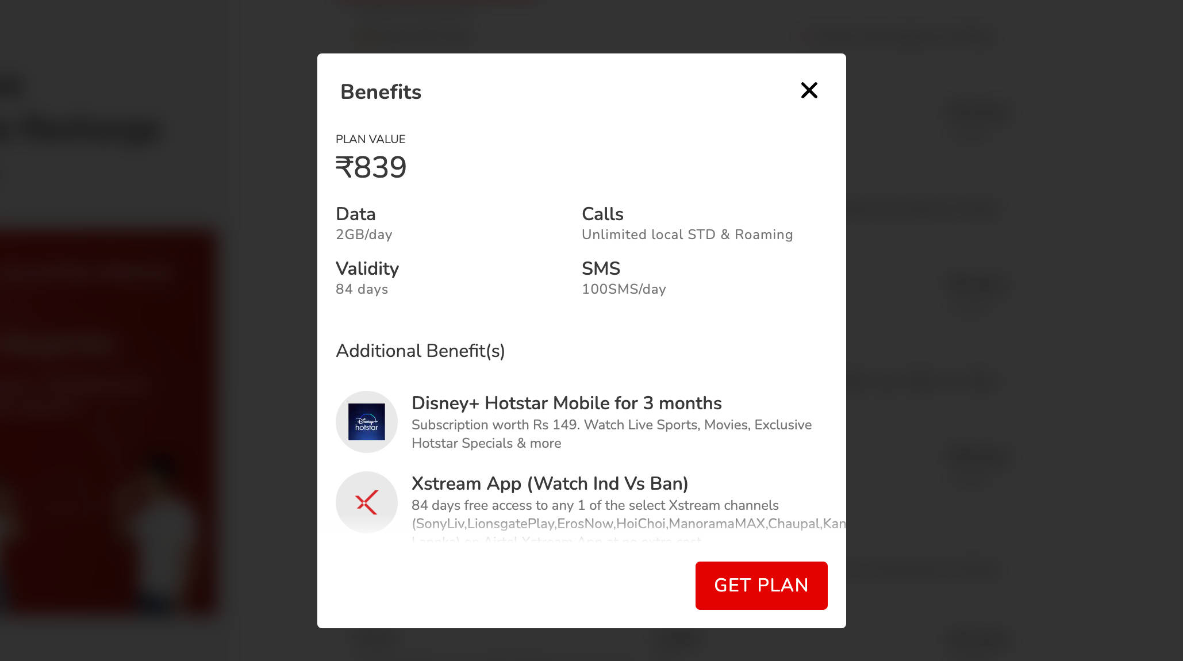This screenshot has width=1183, height=661.
Task: Open Disney+ Hotstar Mobile for 3 months
Action: (x=566, y=403)
